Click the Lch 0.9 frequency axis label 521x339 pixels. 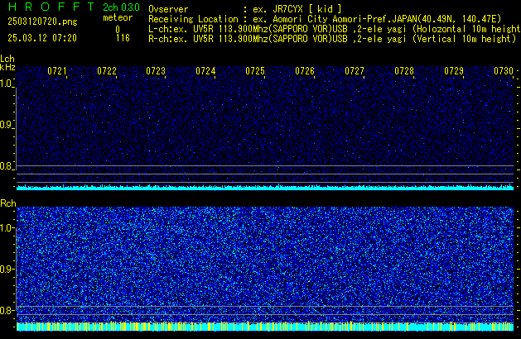[x=6, y=125]
